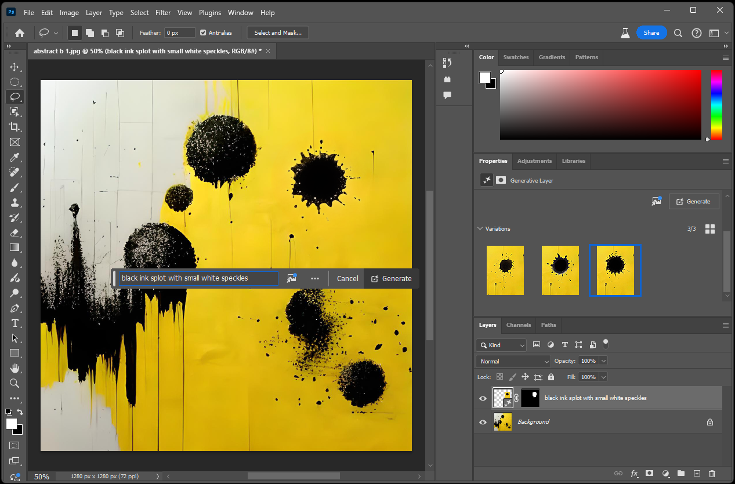735x484 pixels.
Task: Hide the black ink splot generative layer
Action: pyautogui.click(x=483, y=398)
